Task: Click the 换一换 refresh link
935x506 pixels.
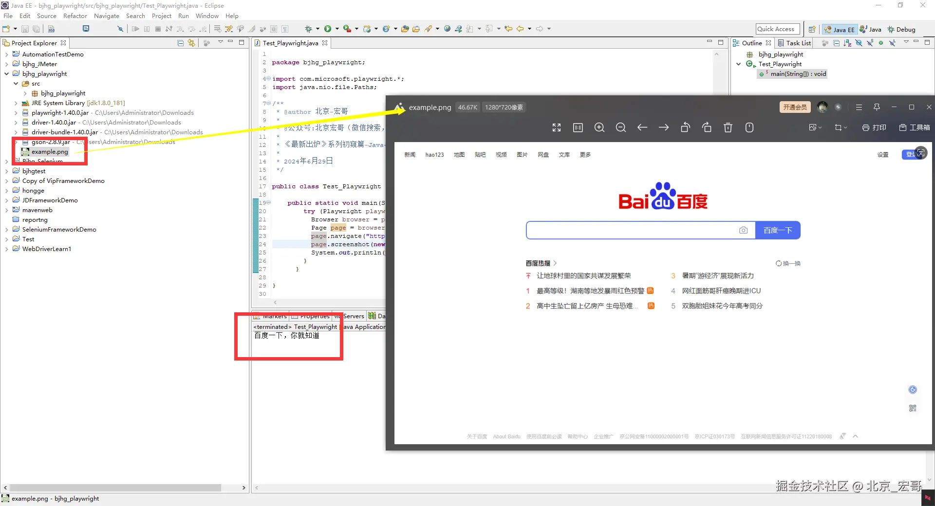Action: [x=788, y=263]
